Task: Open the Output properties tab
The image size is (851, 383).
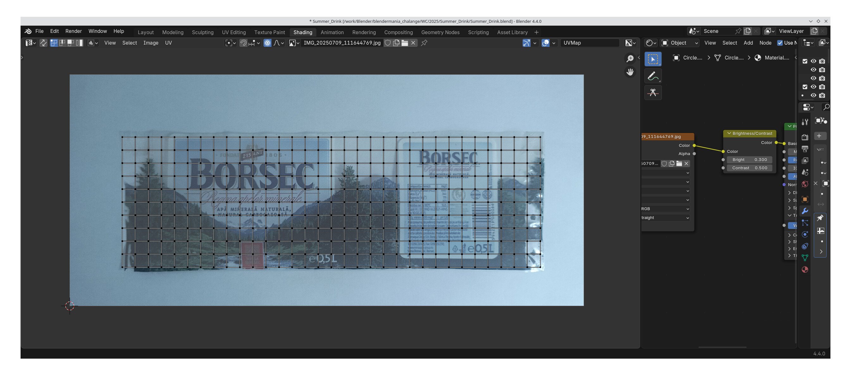Action: tap(805, 149)
